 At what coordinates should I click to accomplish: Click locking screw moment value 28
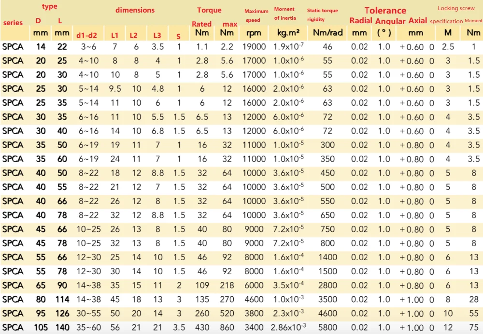[x=474, y=300]
